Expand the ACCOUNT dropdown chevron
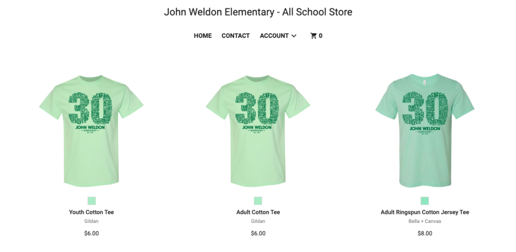This screenshot has height=252, width=516. click(x=294, y=36)
